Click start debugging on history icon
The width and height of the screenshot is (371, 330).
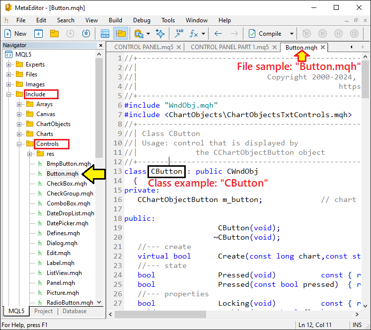(x=306, y=34)
